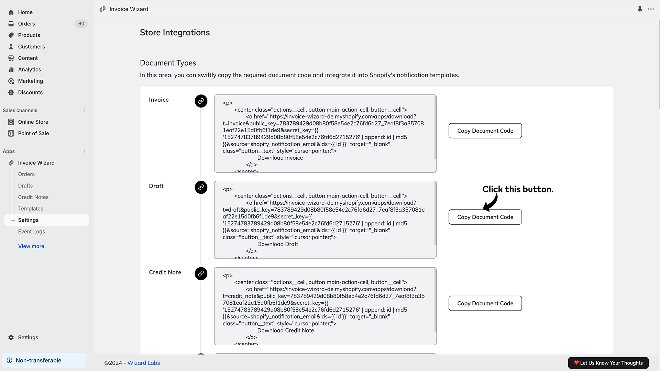Click the Draft code box scrollbar

(x=436, y=213)
